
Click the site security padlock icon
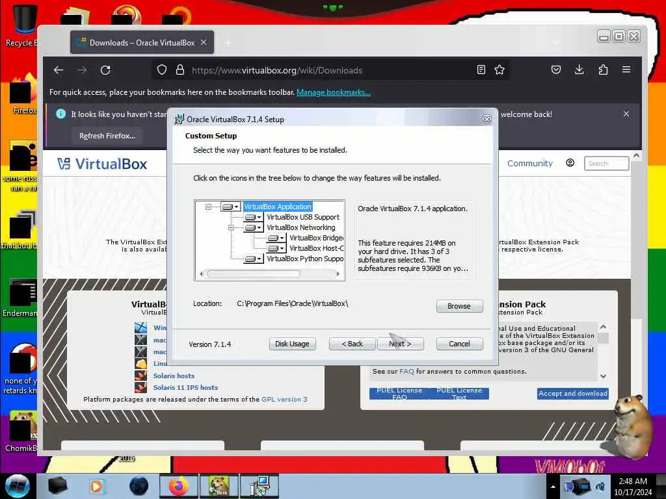tap(180, 70)
